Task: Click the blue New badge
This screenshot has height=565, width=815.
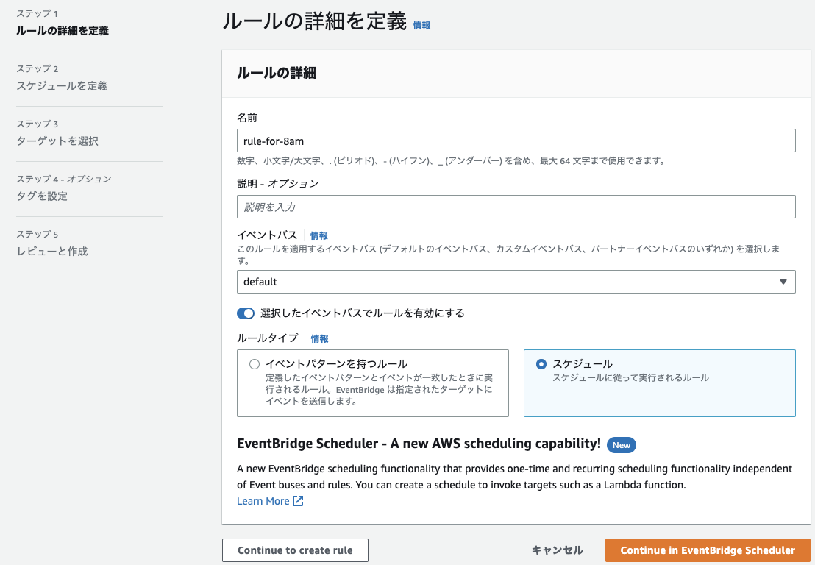Action: point(621,445)
